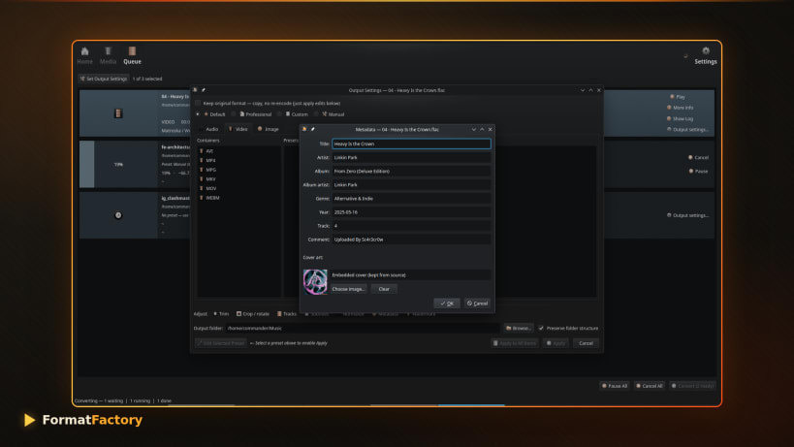Click the queue item progress bar showing 19%

(118, 165)
